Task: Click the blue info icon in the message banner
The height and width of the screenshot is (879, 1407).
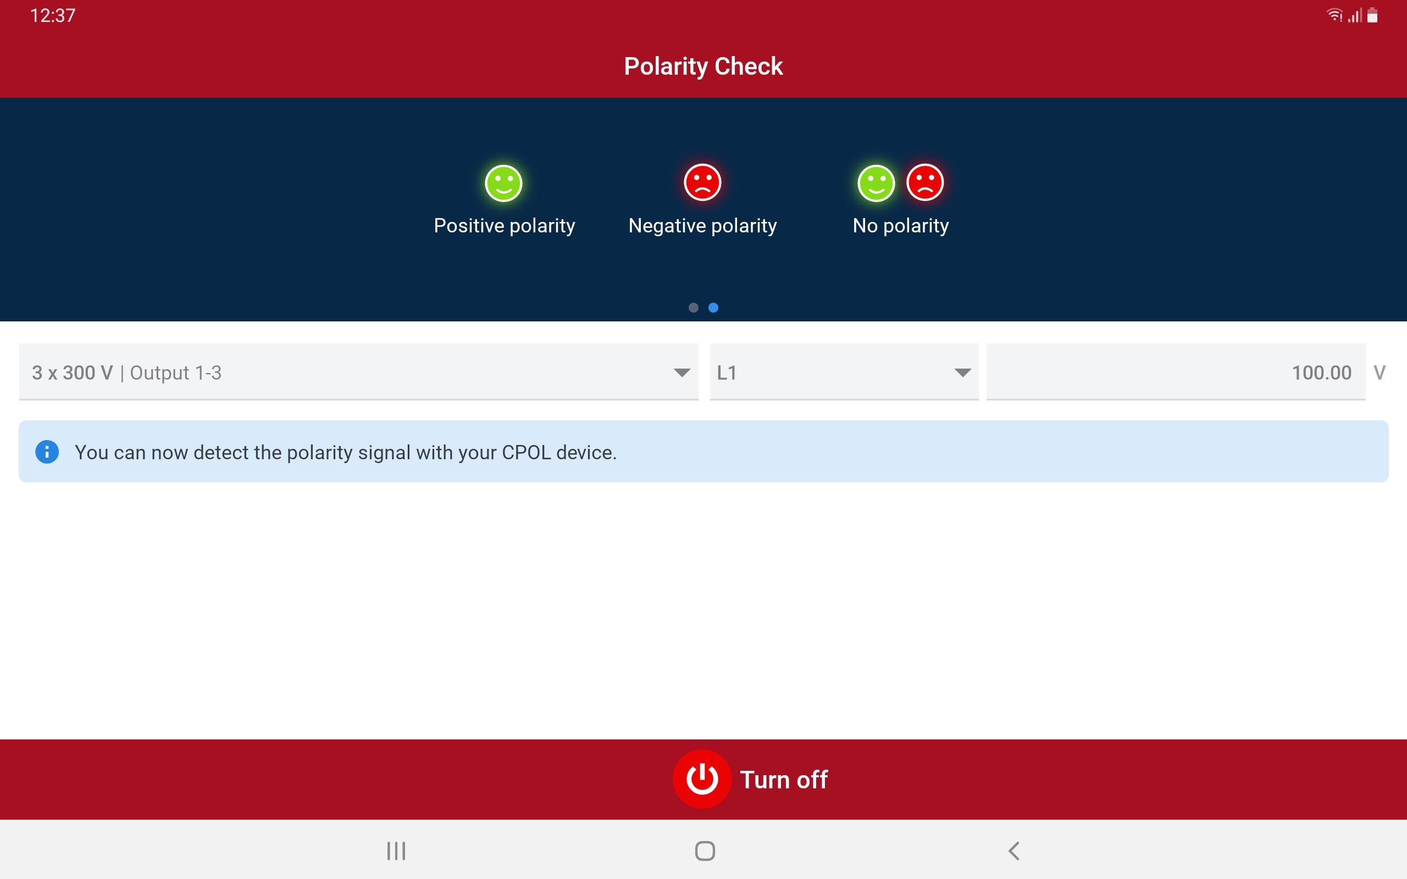Action: tap(47, 452)
